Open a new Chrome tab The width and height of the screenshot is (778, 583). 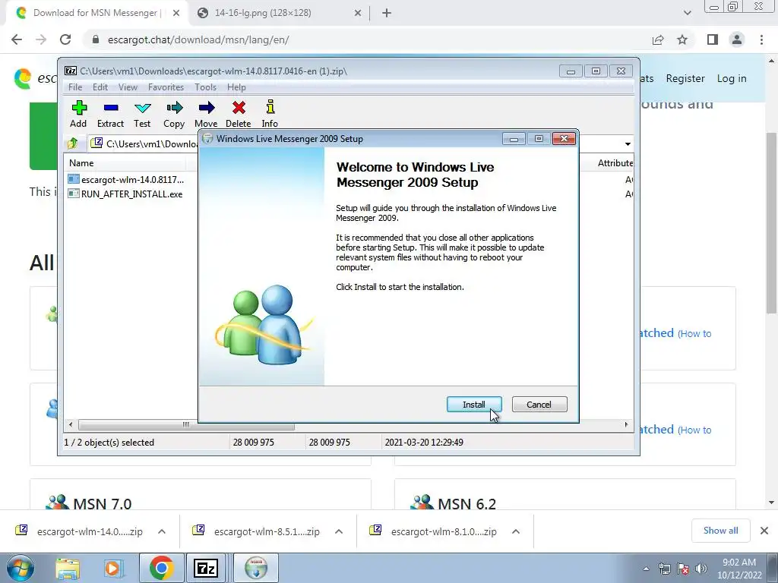(387, 14)
